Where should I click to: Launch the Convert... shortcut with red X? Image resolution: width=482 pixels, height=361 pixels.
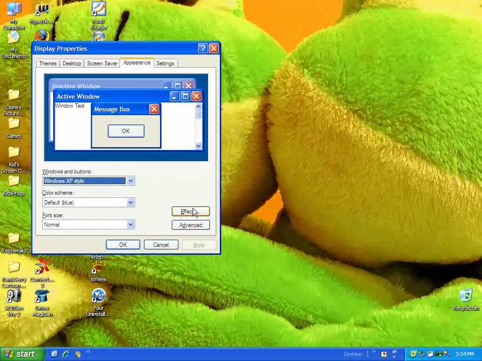point(42,273)
